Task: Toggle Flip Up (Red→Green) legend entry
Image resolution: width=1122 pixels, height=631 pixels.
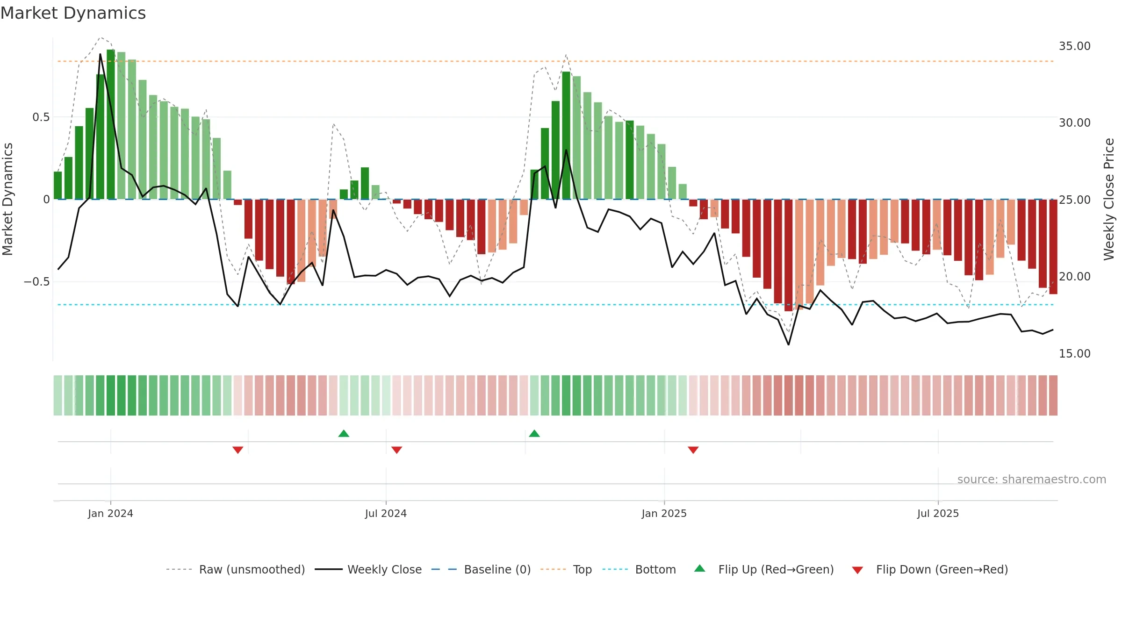Action: click(x=764, y=569)
